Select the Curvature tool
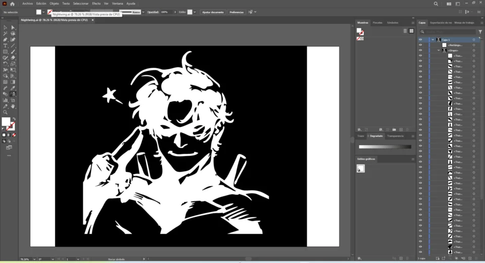The image size is (485, 263). pyautogui.click(x=13, y=39)
